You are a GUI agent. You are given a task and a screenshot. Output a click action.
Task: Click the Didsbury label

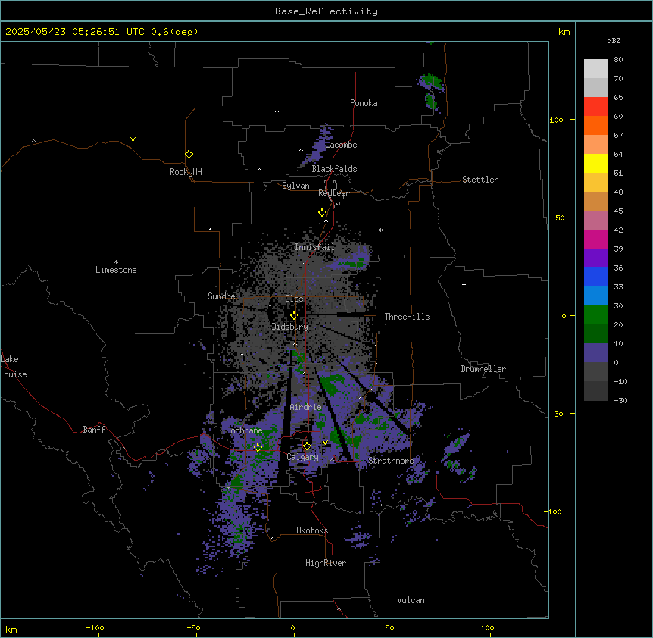coord(290,327)
